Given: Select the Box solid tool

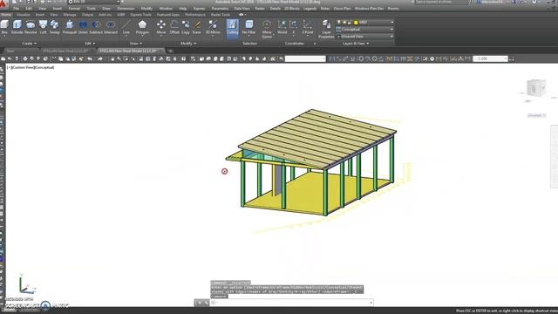Looking at the screenshot, I should [4, 27].
